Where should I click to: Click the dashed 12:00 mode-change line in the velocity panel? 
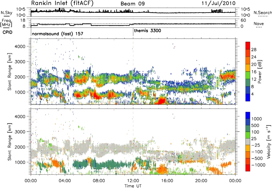coord(133,141)
